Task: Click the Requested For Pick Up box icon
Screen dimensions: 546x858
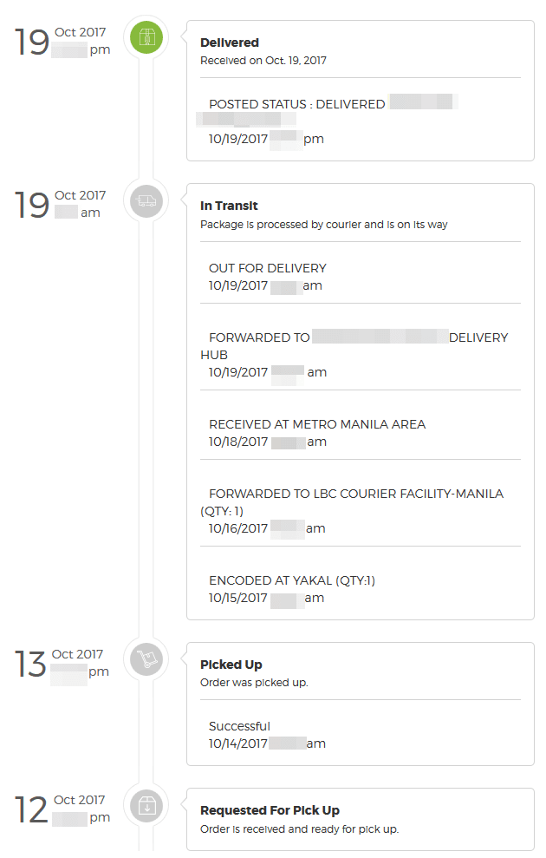Action: (x=146, y=806)
